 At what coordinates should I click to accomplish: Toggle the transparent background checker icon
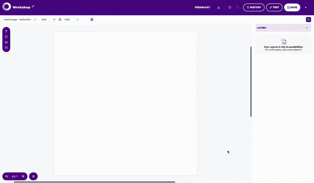tap(92, 20)
